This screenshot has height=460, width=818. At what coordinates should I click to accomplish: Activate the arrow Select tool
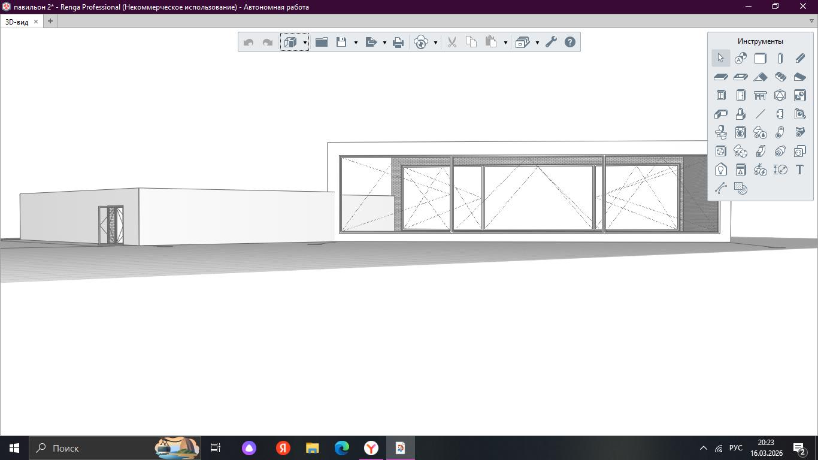click(721, 58)
